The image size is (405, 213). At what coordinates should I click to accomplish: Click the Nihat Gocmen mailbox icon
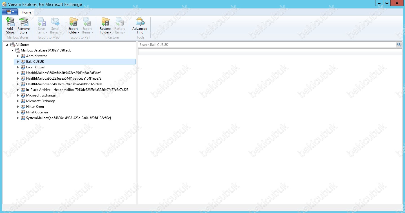(23, 112)
